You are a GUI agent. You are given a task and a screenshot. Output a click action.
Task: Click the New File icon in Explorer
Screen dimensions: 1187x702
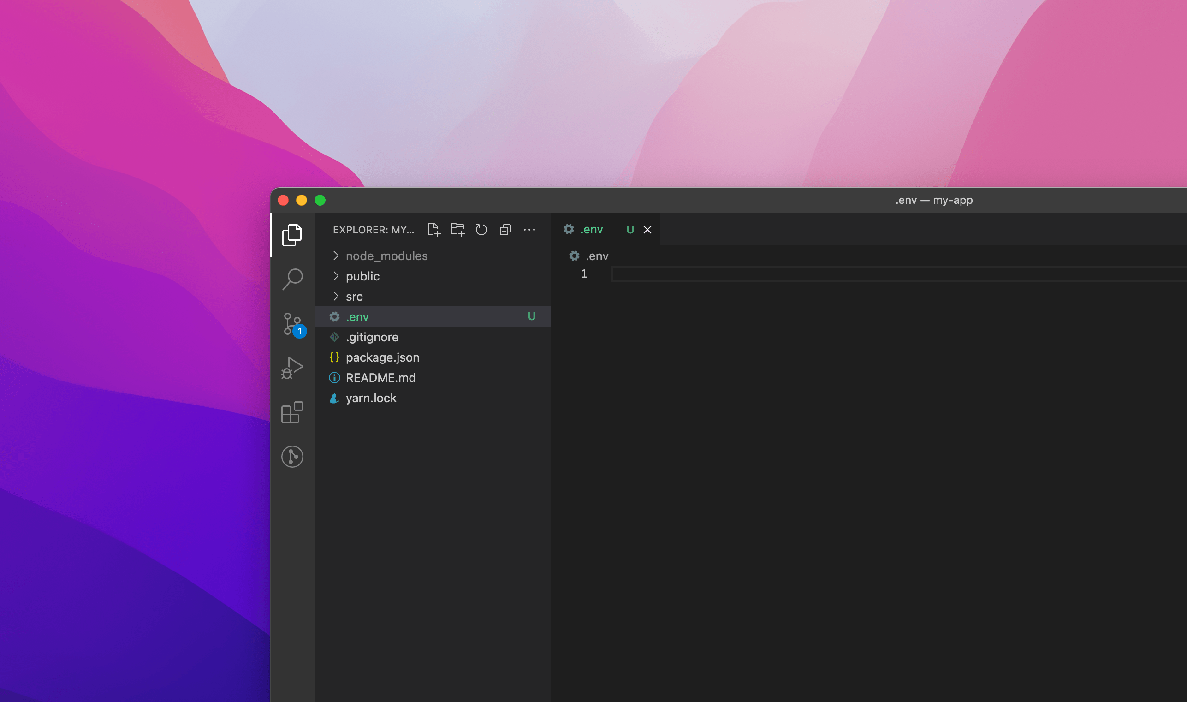tap(433, 230)
